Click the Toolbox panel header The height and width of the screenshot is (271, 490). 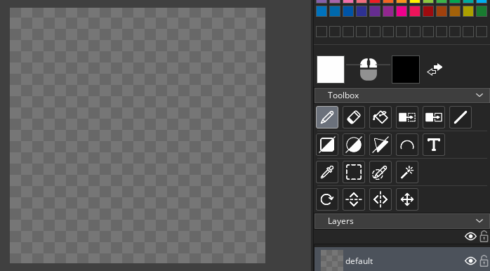[402, 95]
